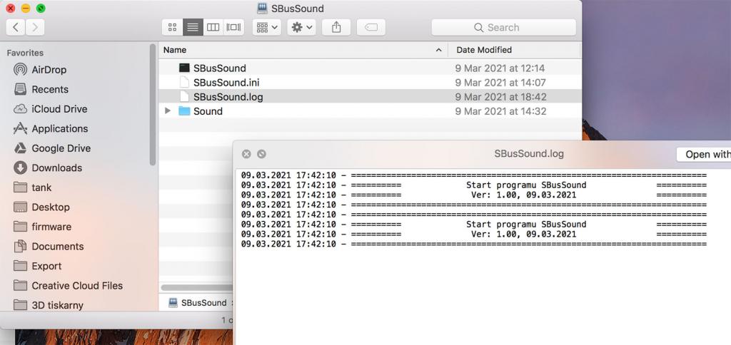This screenshot has height=345, width=731.
Task: Switch to column view mode
Action: (x=213, y=27)
